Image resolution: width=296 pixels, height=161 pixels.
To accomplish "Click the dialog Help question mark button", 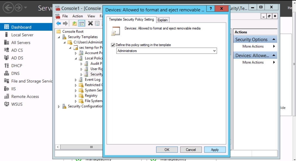I will tap(210, 9).
